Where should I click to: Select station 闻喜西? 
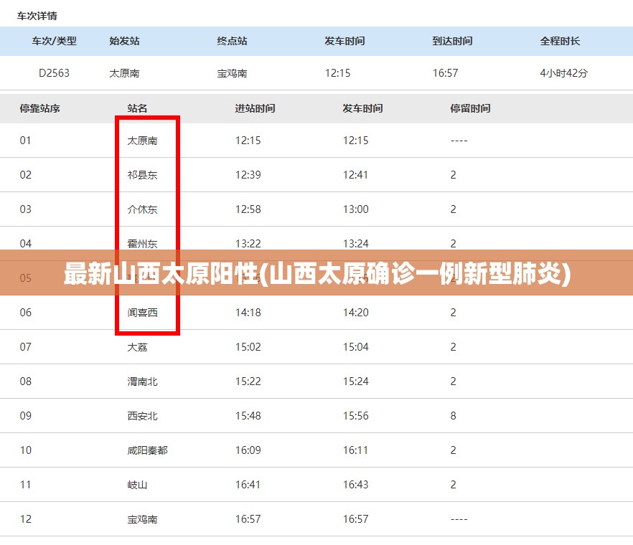coord(142,312)
